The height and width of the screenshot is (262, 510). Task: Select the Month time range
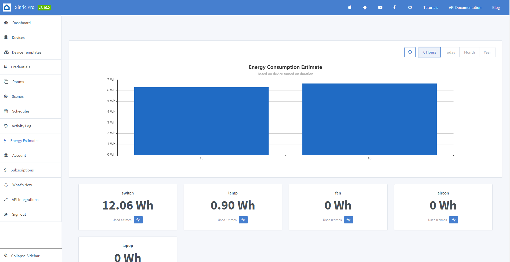469,52
